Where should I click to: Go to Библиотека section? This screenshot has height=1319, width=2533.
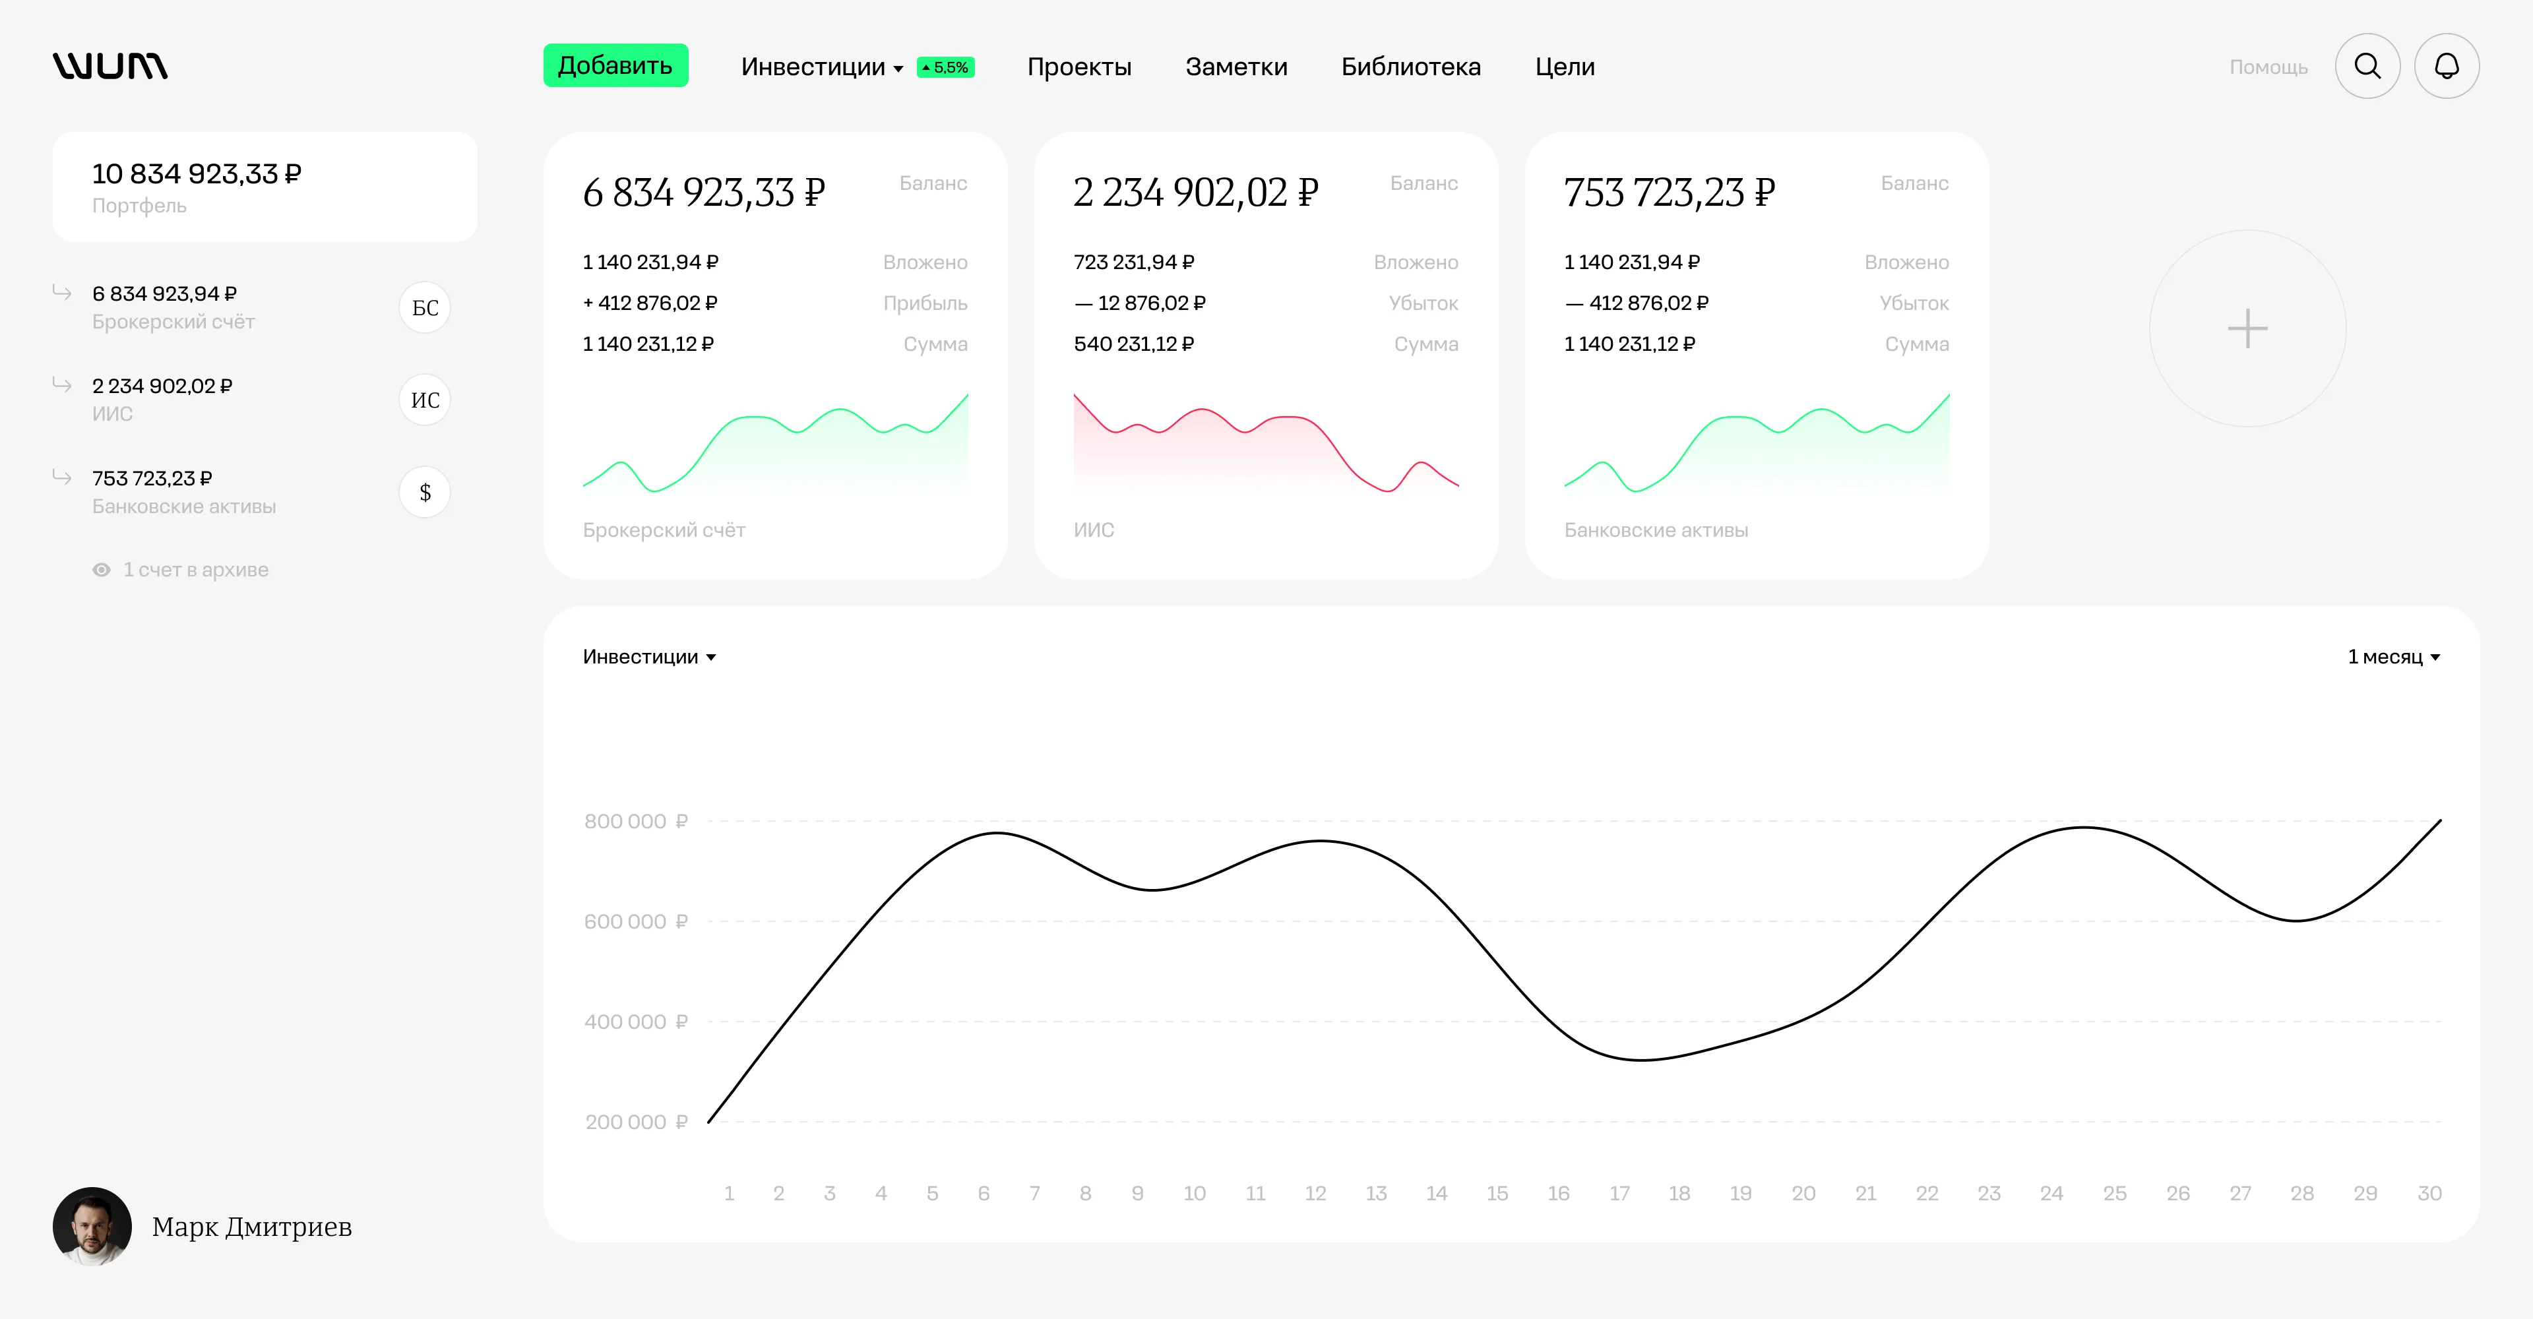pyautogui.click(x=1411, y=67)
